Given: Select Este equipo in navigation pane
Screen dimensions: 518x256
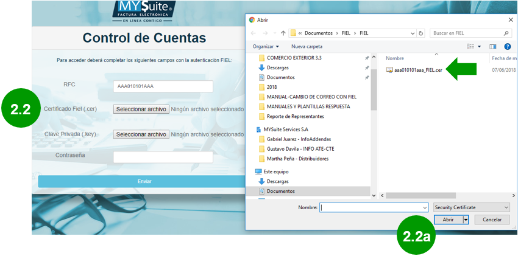Looking at the screenshot, I should tap(275, 171).
